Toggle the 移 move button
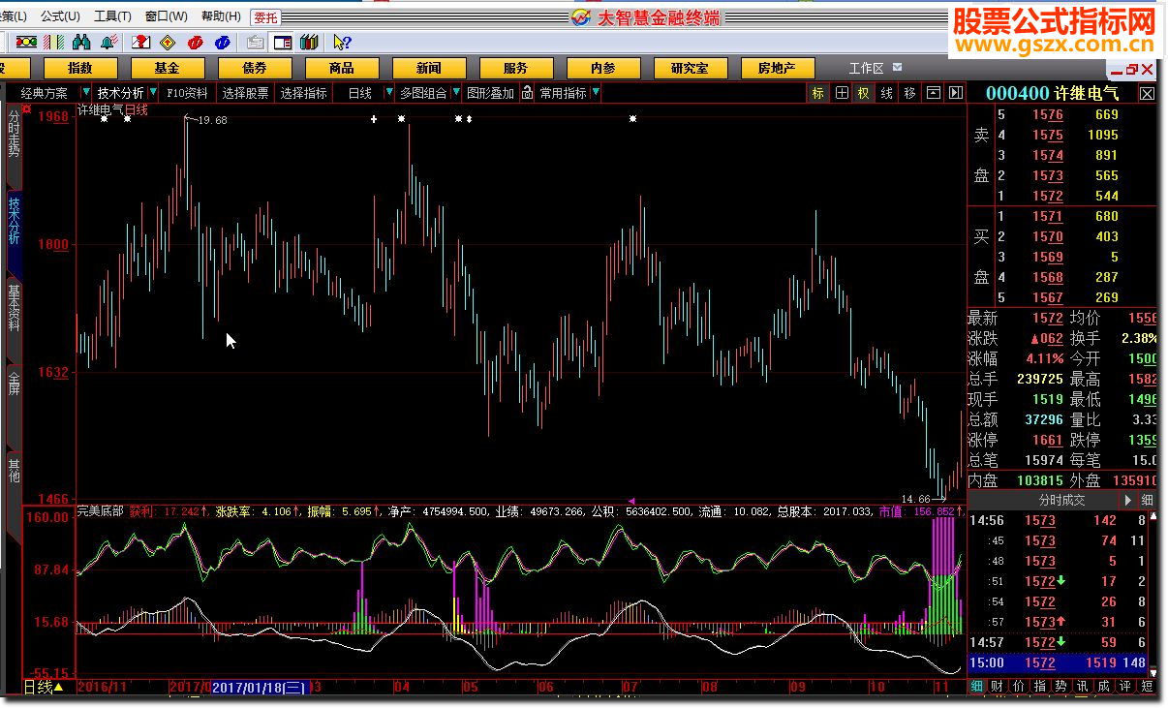The image size is (1168, 708). pos(910,93)
